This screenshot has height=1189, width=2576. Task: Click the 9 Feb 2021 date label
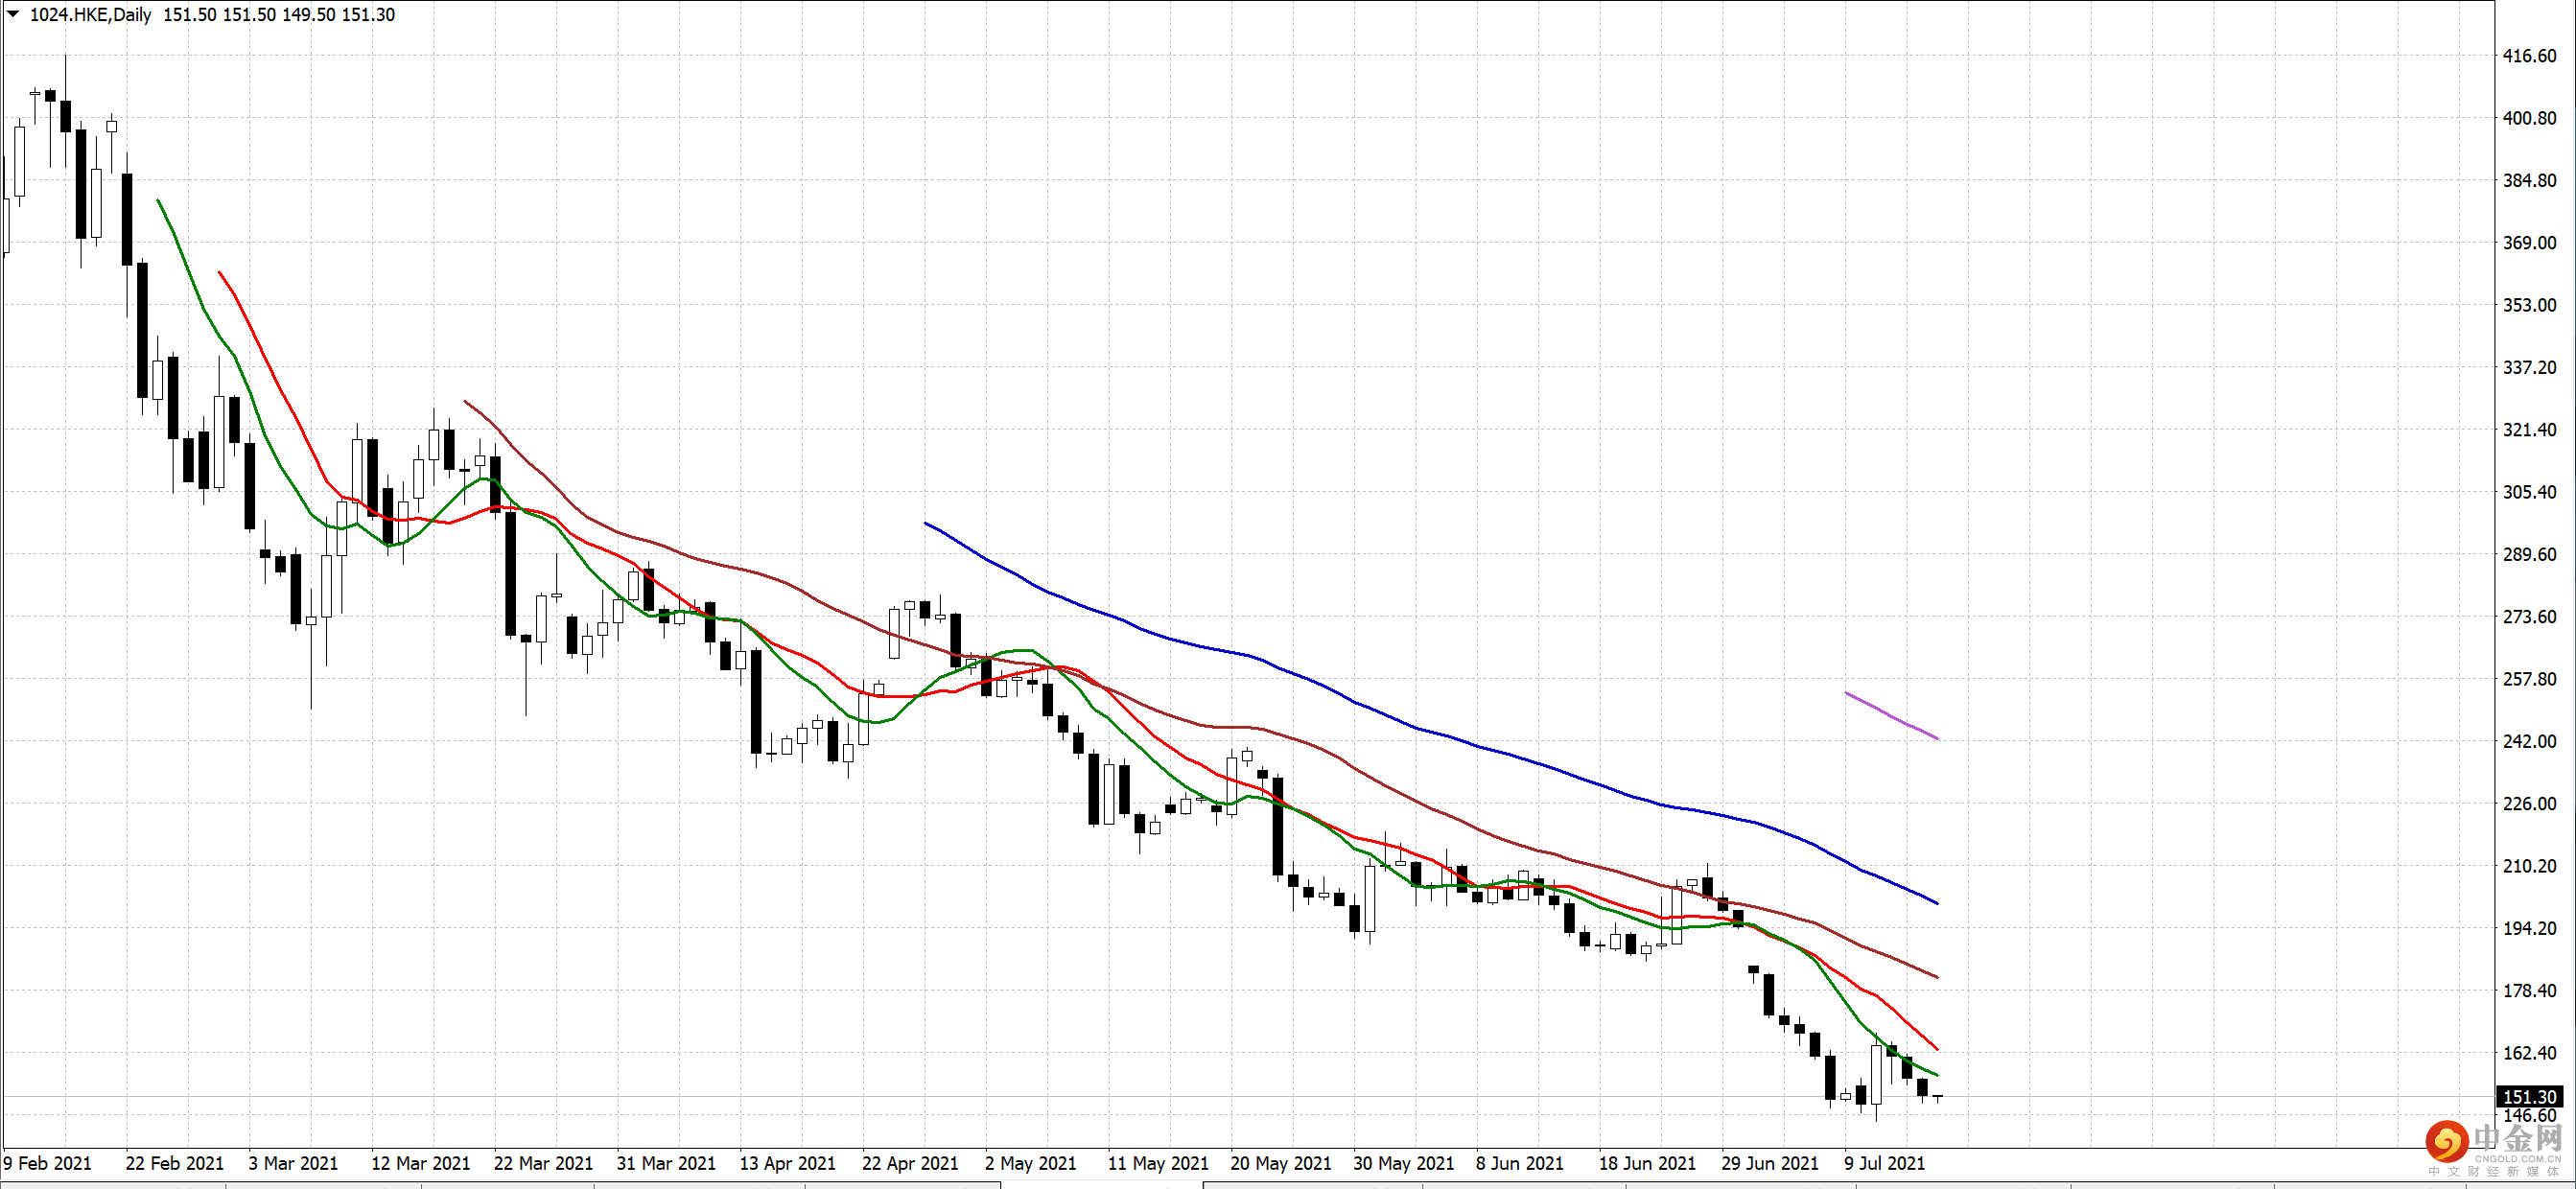(x=48, y=1163)
